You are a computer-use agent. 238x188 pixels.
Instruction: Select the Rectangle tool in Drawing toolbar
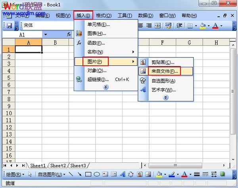[88, 175]
